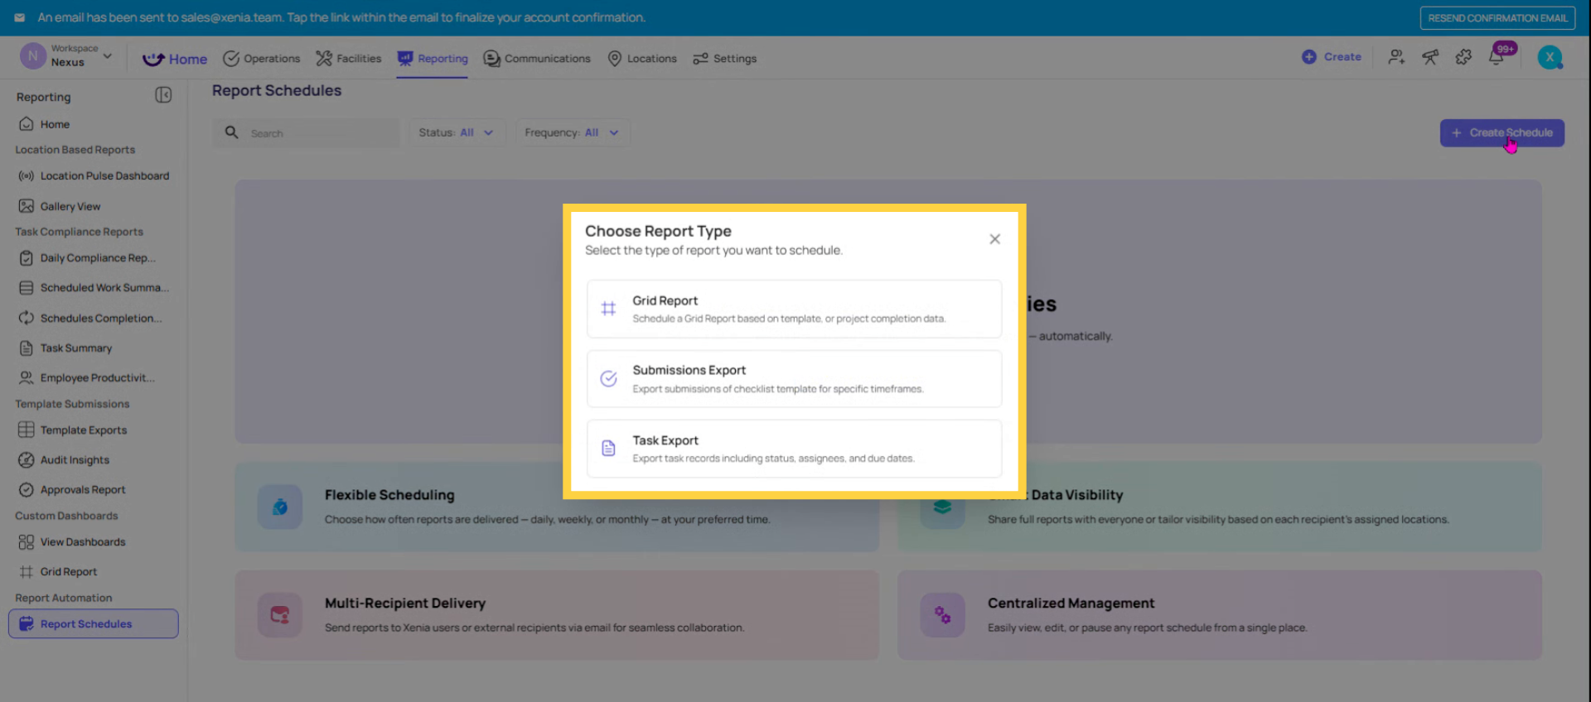
Task: Open Employee Productivity report
Action: [93, 377]
